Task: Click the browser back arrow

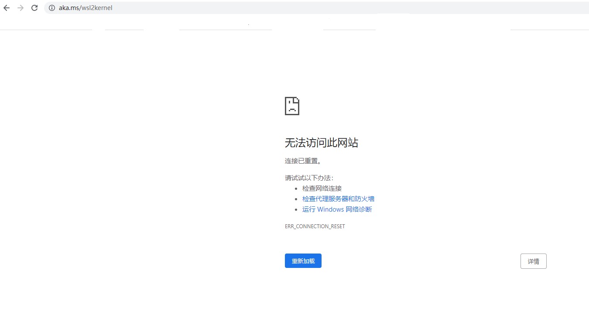Action: 7,8
